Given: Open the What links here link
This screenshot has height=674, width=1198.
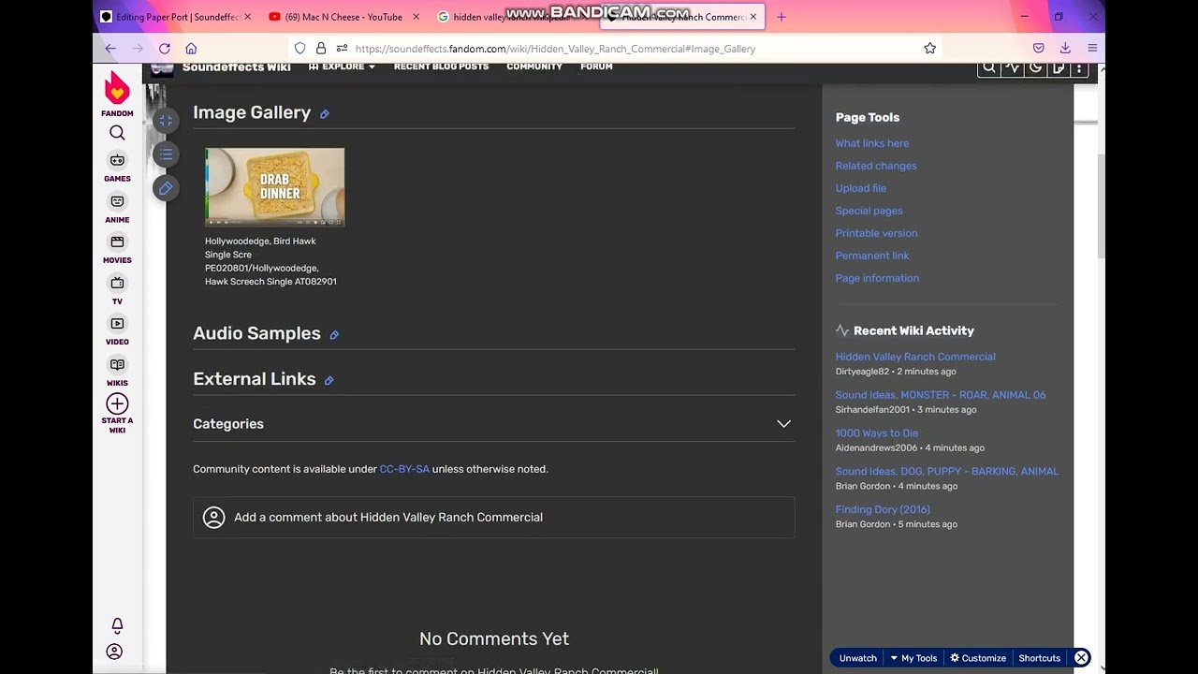Looking at the screenshot, I should pyautogui.click(x=872, y=143).
